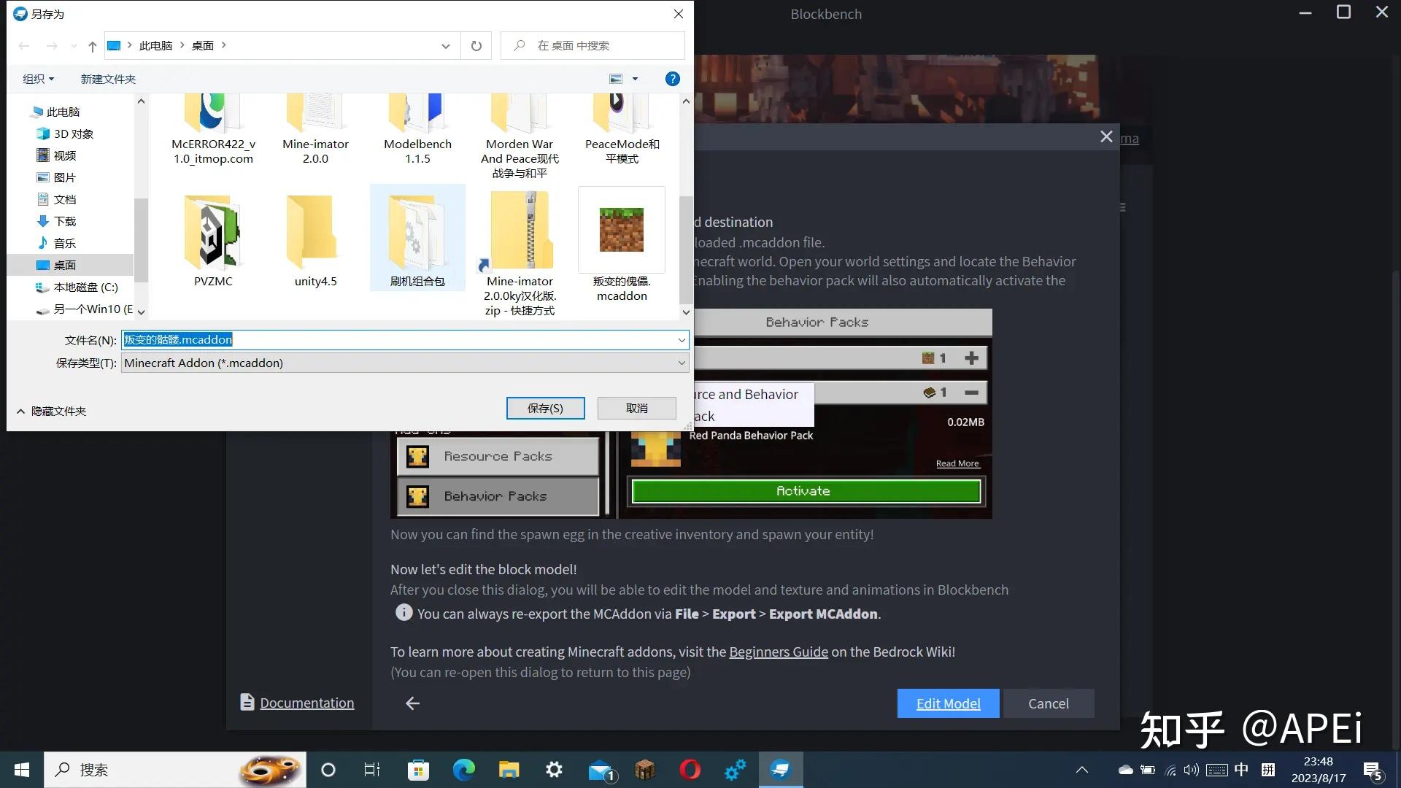Select the unity4.5 folder
The image size is (1401, 788).
[315, 239]
